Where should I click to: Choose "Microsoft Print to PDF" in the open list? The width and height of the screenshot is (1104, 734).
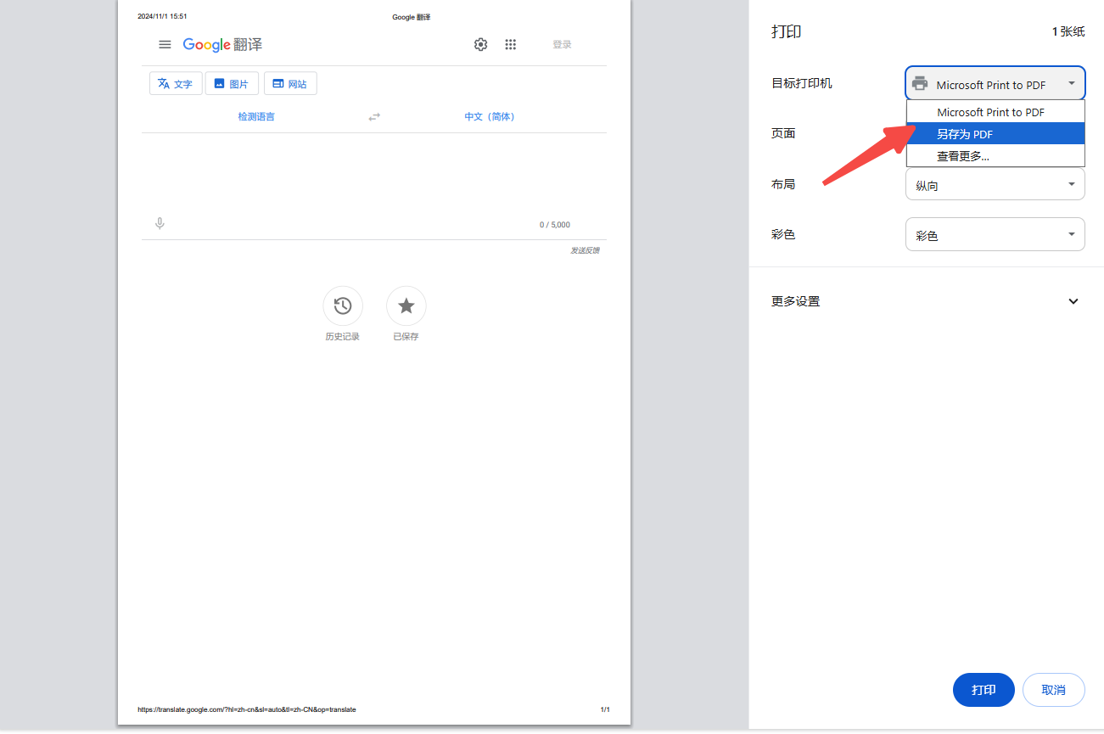[x=995, y=112]
